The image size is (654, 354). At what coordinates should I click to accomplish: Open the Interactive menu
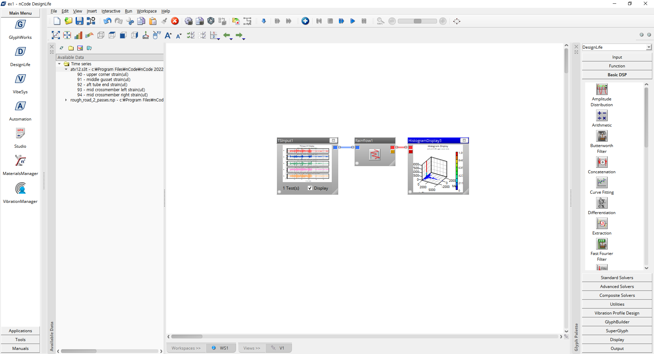111,11
